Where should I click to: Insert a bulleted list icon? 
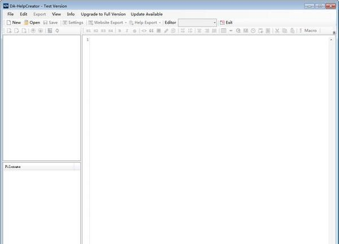coord(182,30)
